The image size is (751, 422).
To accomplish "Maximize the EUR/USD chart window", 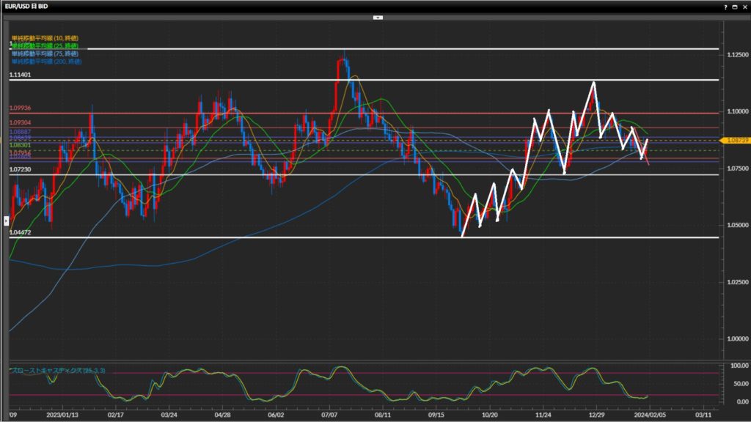I will coord(734,6).
